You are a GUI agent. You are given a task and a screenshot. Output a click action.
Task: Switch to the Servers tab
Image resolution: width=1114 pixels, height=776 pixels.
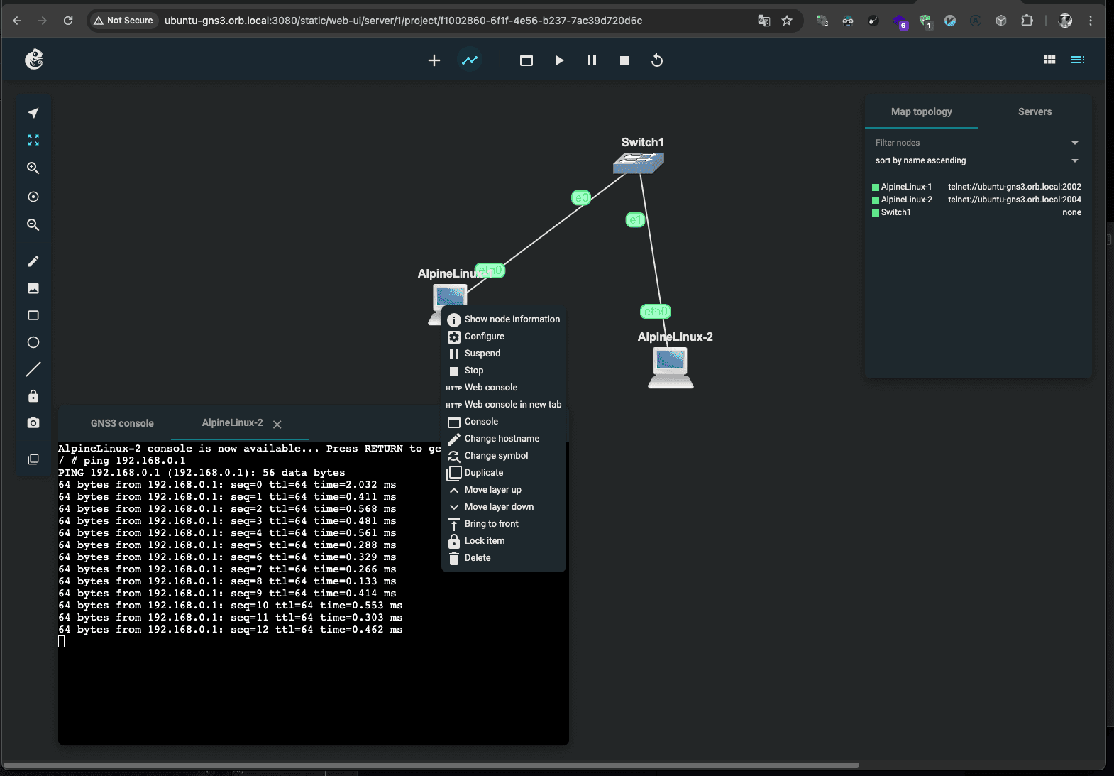[1035, 111]
